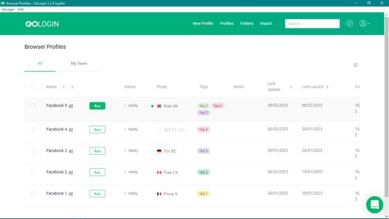Run the Facebook 4 profile
Screen dimensions: 389x219
click(97, 130)
